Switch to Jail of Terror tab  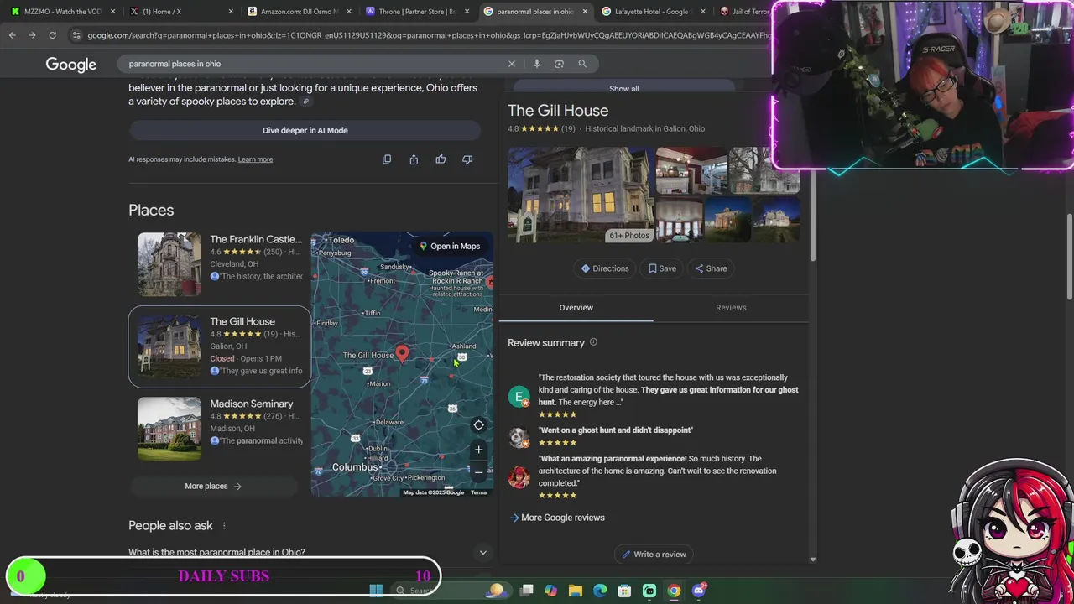coord(743,12)
